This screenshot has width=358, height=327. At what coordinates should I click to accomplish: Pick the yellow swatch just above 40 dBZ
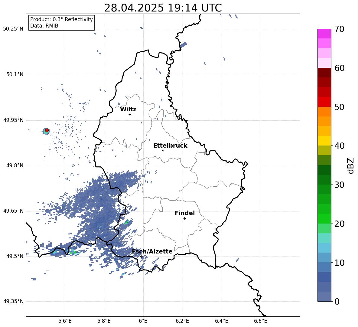coord(324,141)
